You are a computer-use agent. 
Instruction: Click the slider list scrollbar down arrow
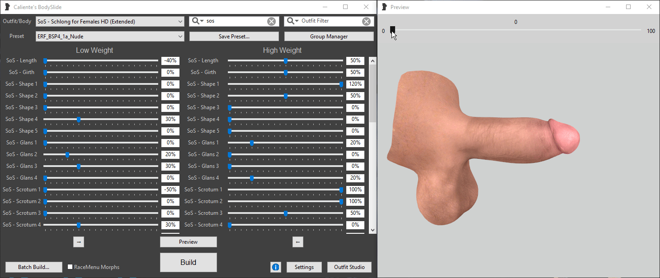[x=372, y=230]
